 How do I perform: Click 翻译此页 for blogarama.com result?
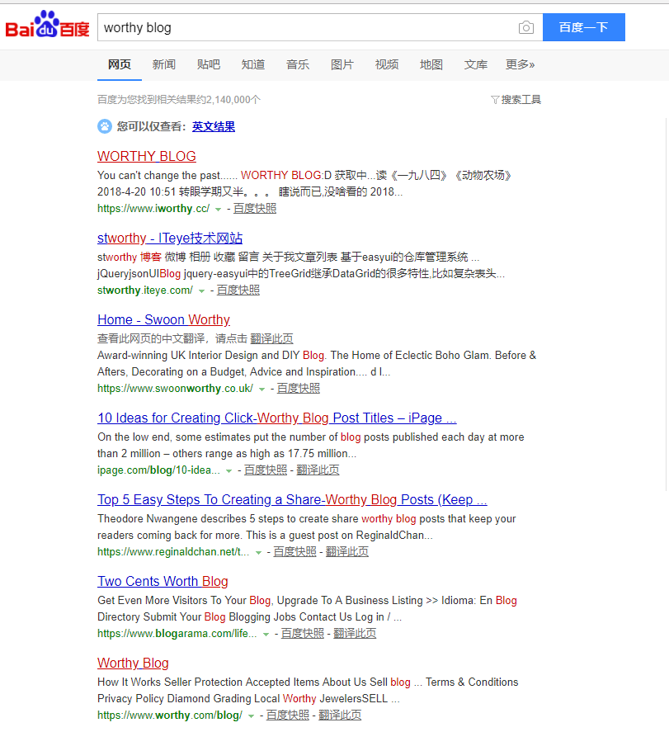pyautogui.click(x=355, y=634)
